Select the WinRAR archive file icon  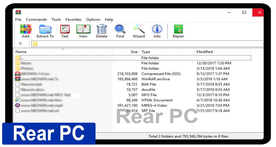click(18, 79)
